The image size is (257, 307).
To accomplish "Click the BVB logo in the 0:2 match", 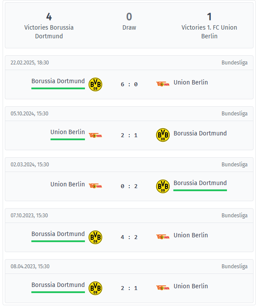I will [163, 186].
